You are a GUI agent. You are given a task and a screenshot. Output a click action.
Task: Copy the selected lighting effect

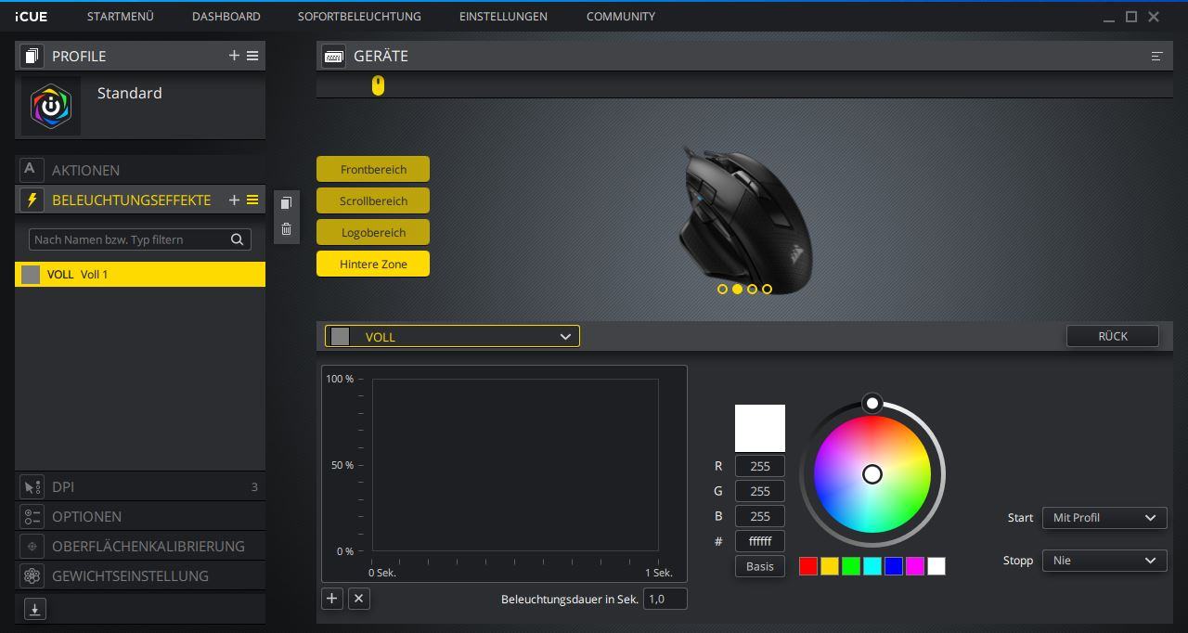(x=286, y=202)
